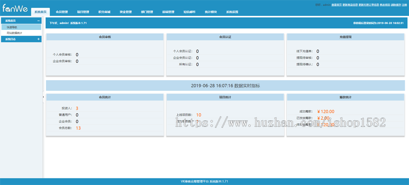Click the 提现待确认 count
The image size is (409, 185).
pyautogui.click(x=318, y=65)
